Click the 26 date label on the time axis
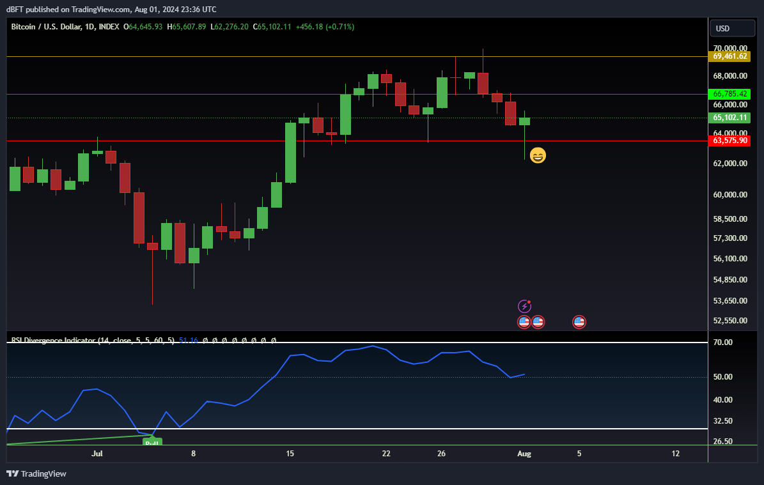This screenshot has height=485, width=764. click(x=441, y=454)
